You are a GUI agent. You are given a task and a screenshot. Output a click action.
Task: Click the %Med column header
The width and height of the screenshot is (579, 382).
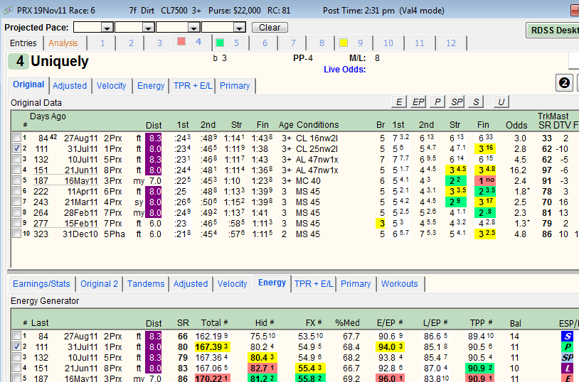pos(347,323)
